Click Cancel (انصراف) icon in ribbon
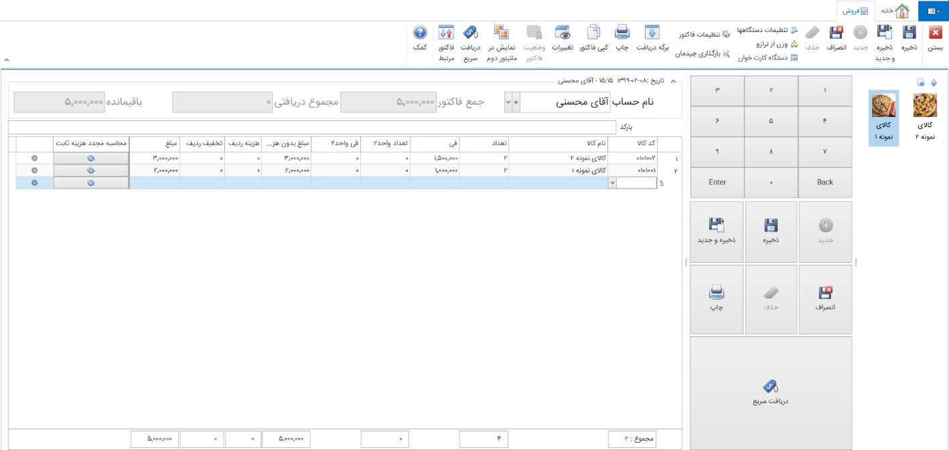The image size is (949, 450). tap(836, 33)
